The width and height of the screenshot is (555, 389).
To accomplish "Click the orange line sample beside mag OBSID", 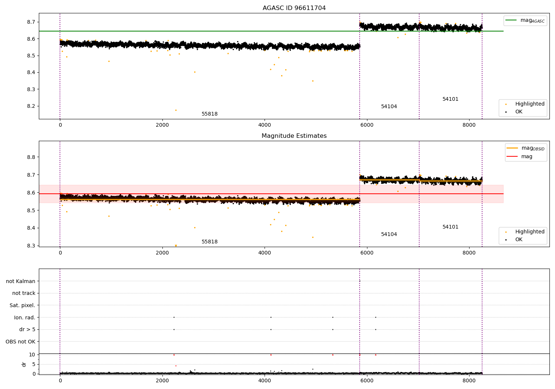I will 512,148.
